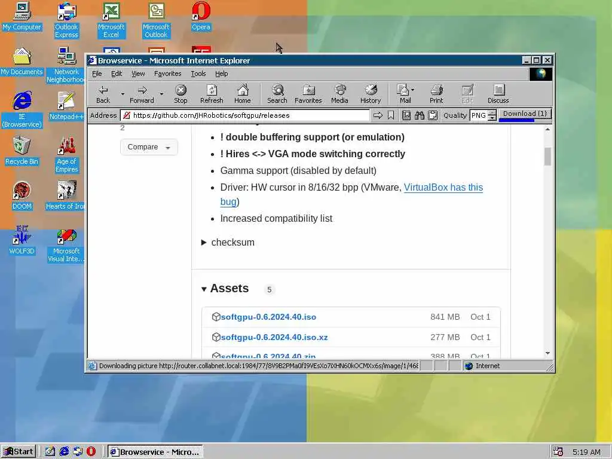612x459 pixels.
Task: Show the History pane
Action: [371, 94]
